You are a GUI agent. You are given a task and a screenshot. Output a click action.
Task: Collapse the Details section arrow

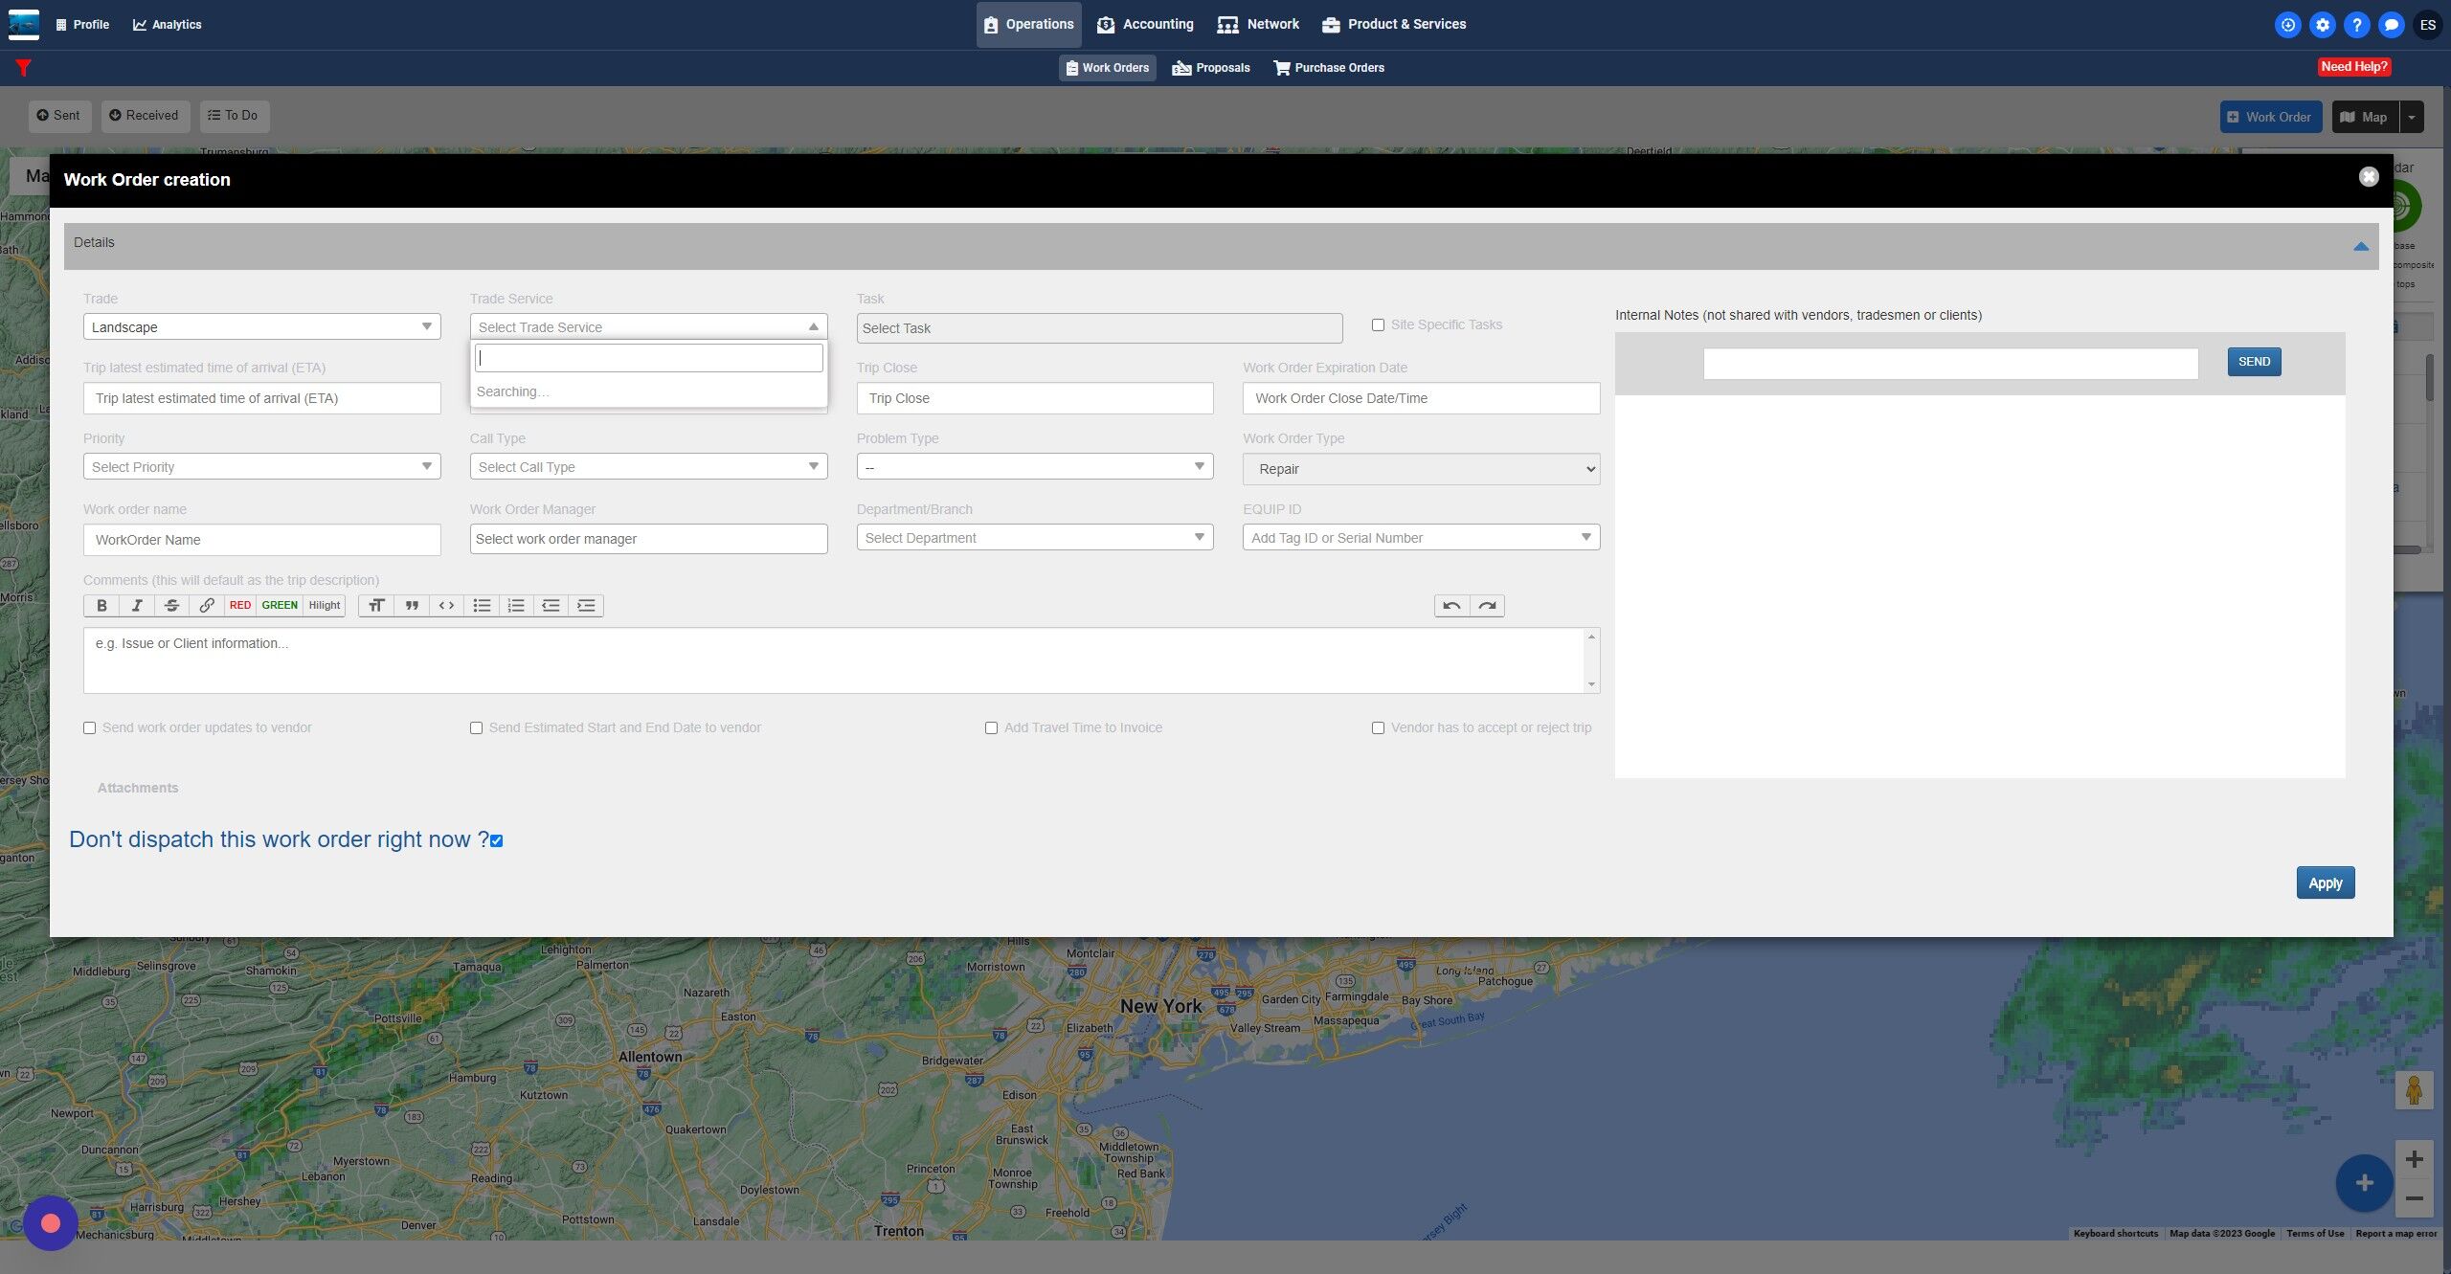(2360, 247)
